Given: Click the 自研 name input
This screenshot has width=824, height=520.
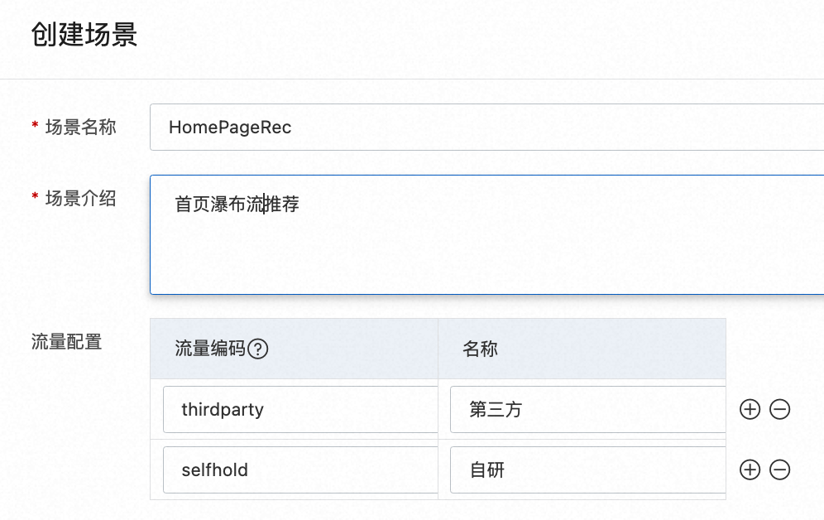Looking at the screenshot, I should pyautogui.click(x=587, y=470).
